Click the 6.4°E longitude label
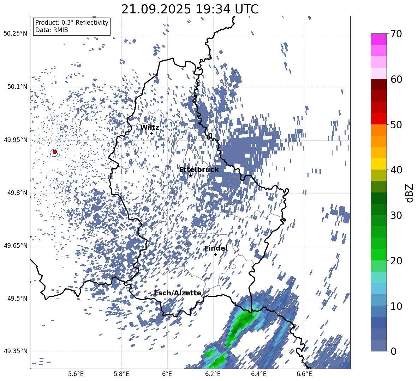The height and width of the screenshot is (381, 418). coord(258,374)
